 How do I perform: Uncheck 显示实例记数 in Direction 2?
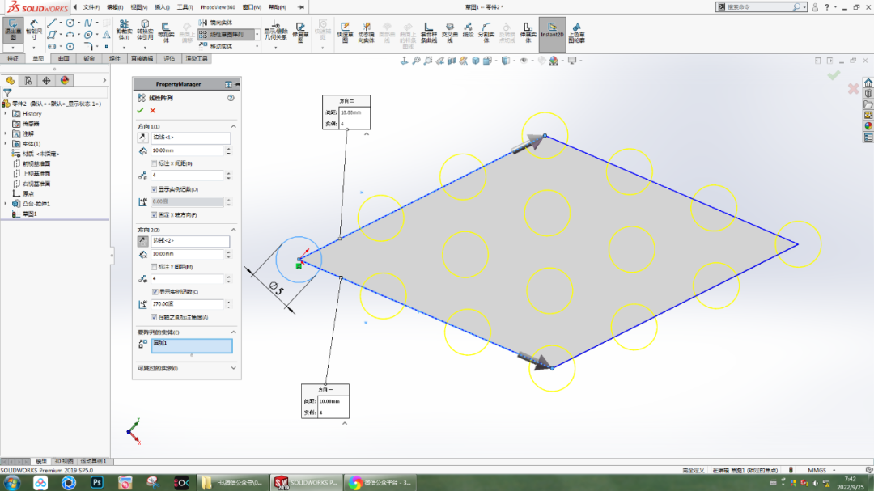click(x=155, y=290)
